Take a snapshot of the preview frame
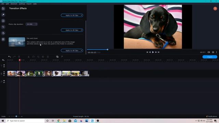This screenshot has height=123, width=219. tap(213, 52)
